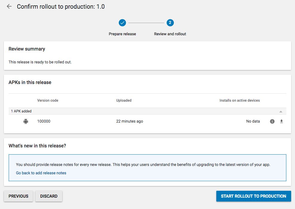The width and height of the screenshot is (295, 209).
Task: Click the 'Uploaded' column header
Action: coord(124,100)
